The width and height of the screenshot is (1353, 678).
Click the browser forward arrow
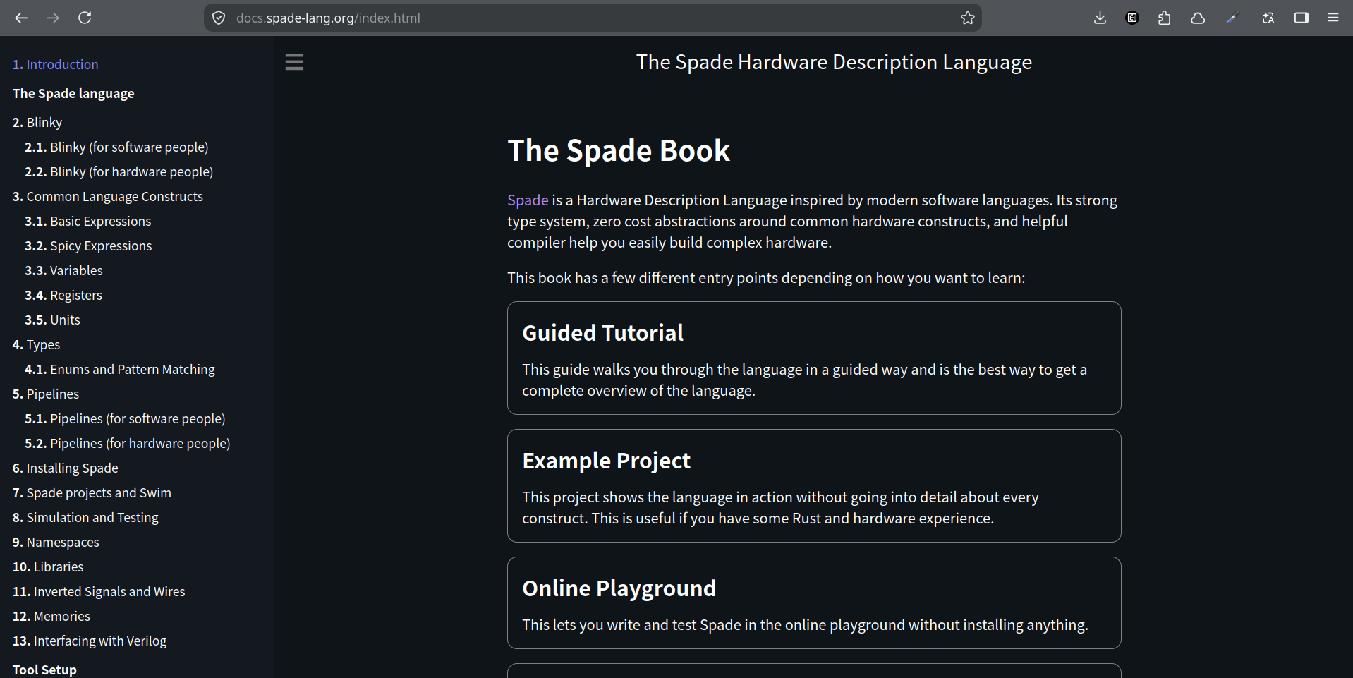[x=53, y=18]
